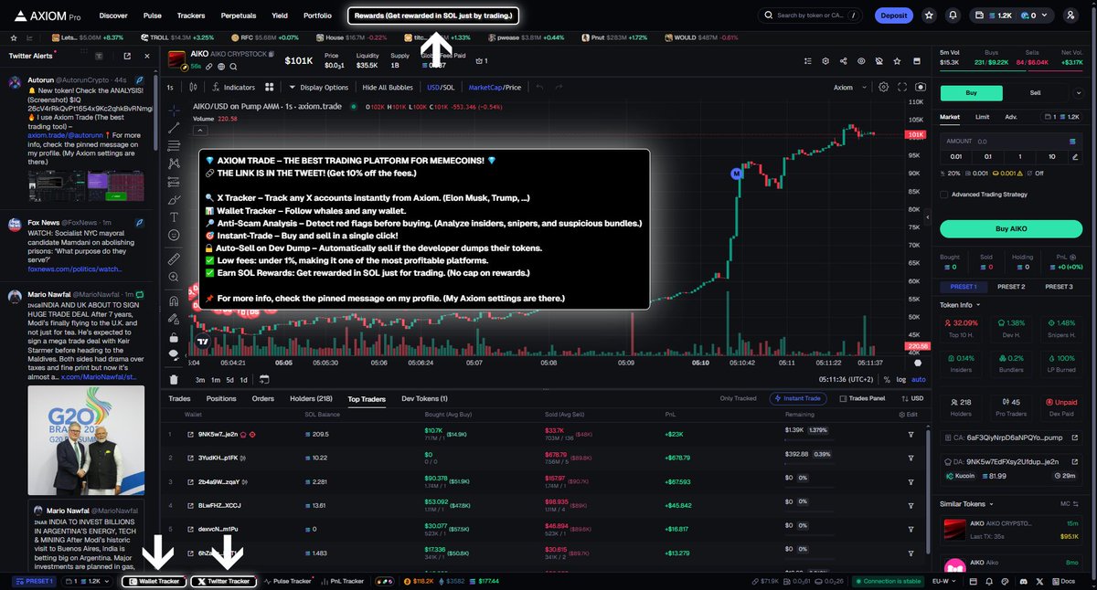Switch chart between USD and SOL
Image resolution: width=1097 pixels, height=590 pixels.
coord(441,88)
